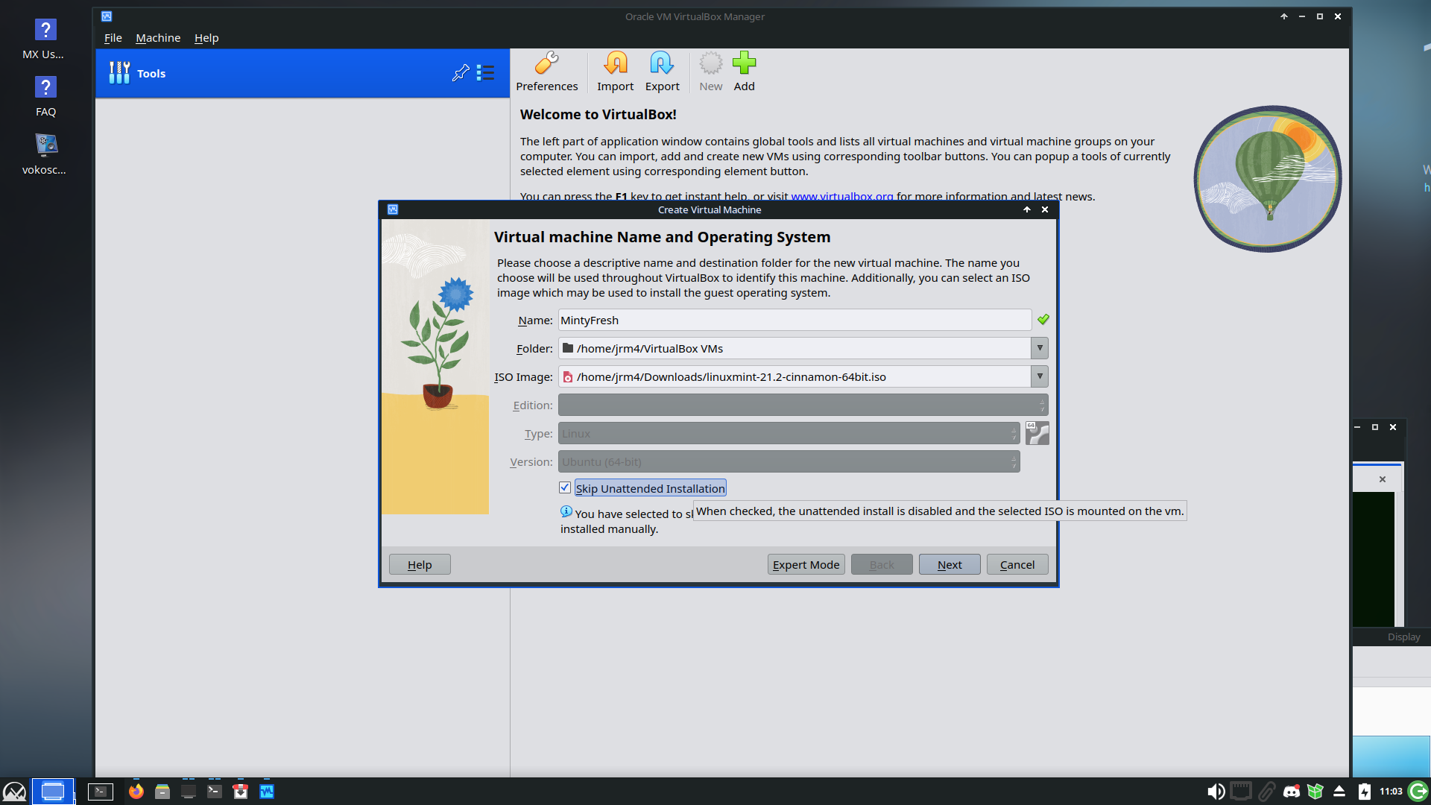The image size is (1431, 805).
Task: Click the clock showing 11:03
Action: point(1391,792)
